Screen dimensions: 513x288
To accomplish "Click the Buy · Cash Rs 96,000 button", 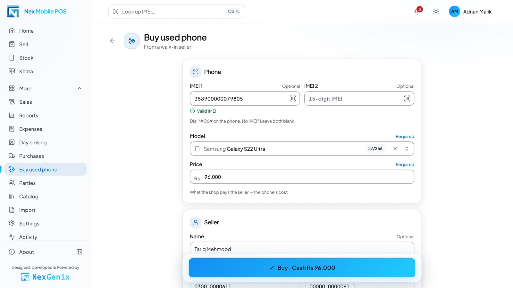I will (x=302, y=268).
